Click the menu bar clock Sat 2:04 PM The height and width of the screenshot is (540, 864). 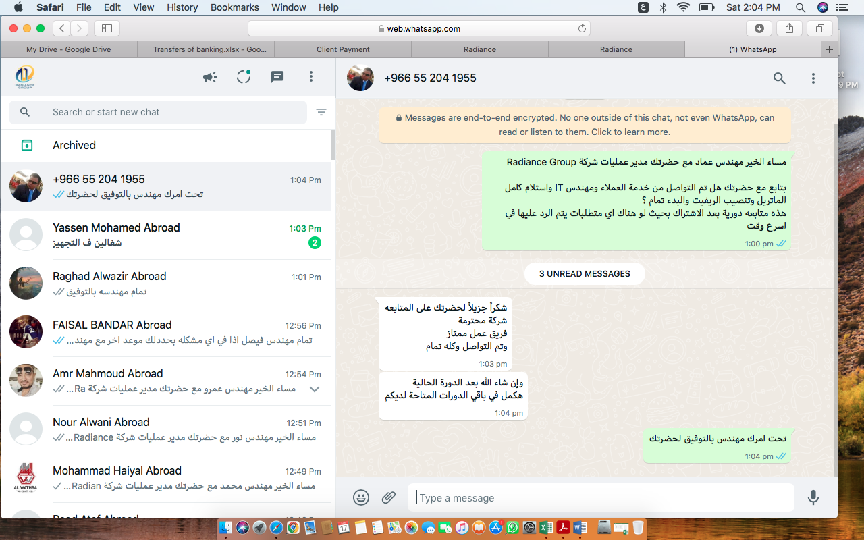753,7
